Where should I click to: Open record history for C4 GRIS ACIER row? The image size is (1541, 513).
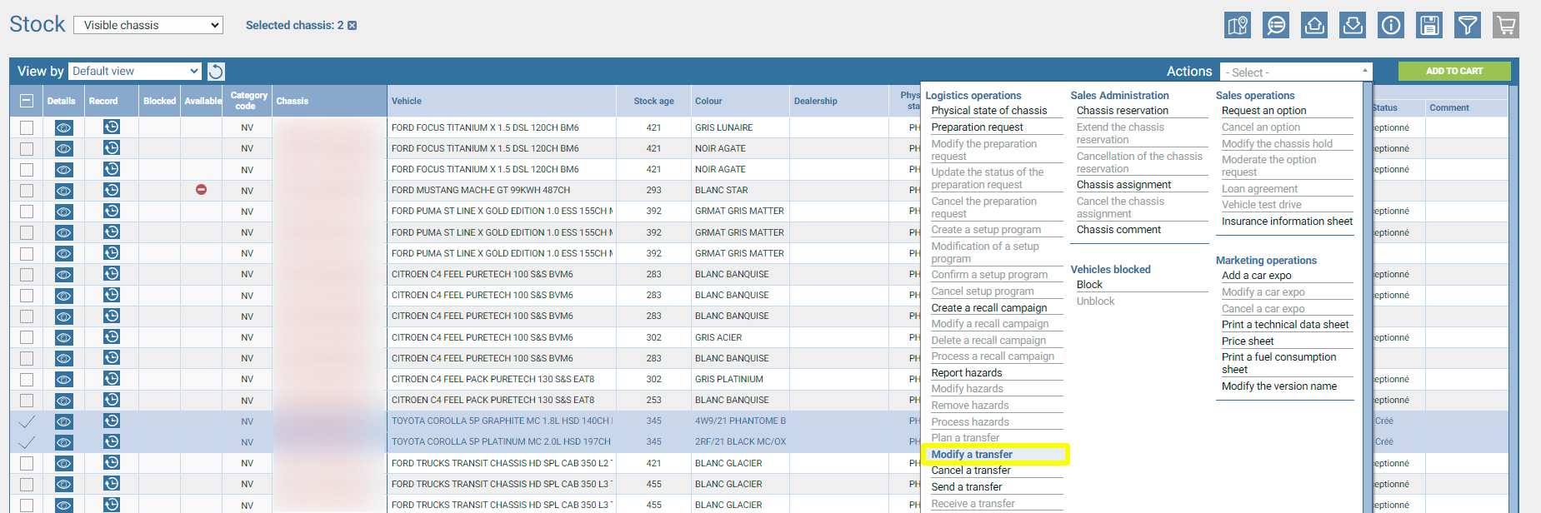point(112,336)
